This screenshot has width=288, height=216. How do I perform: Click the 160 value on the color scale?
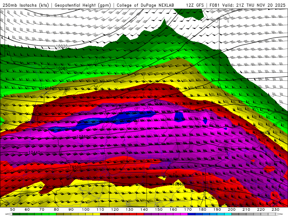click(x=173, y=210)
